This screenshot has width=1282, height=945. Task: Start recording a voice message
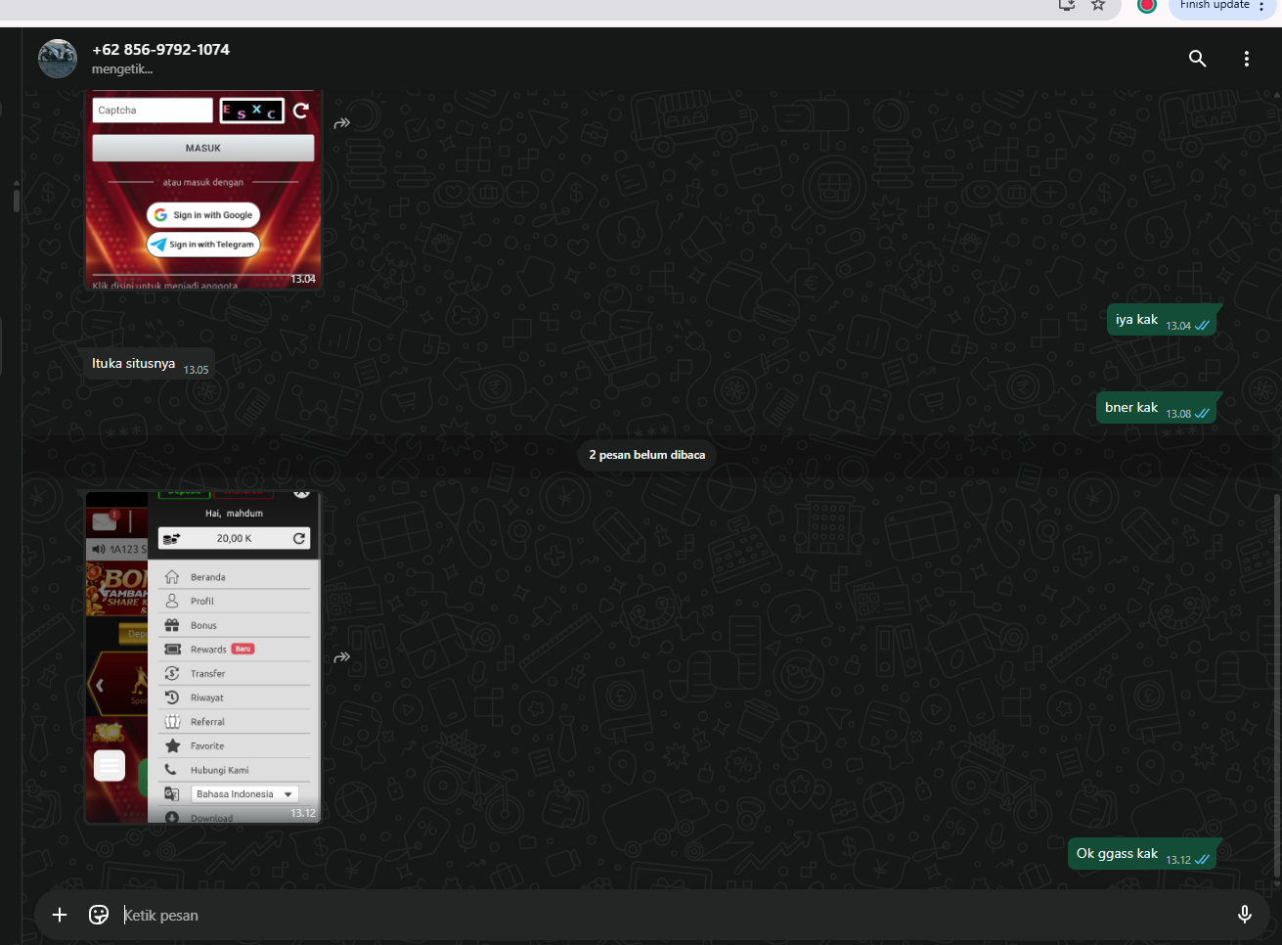(x=1244, y=915)
